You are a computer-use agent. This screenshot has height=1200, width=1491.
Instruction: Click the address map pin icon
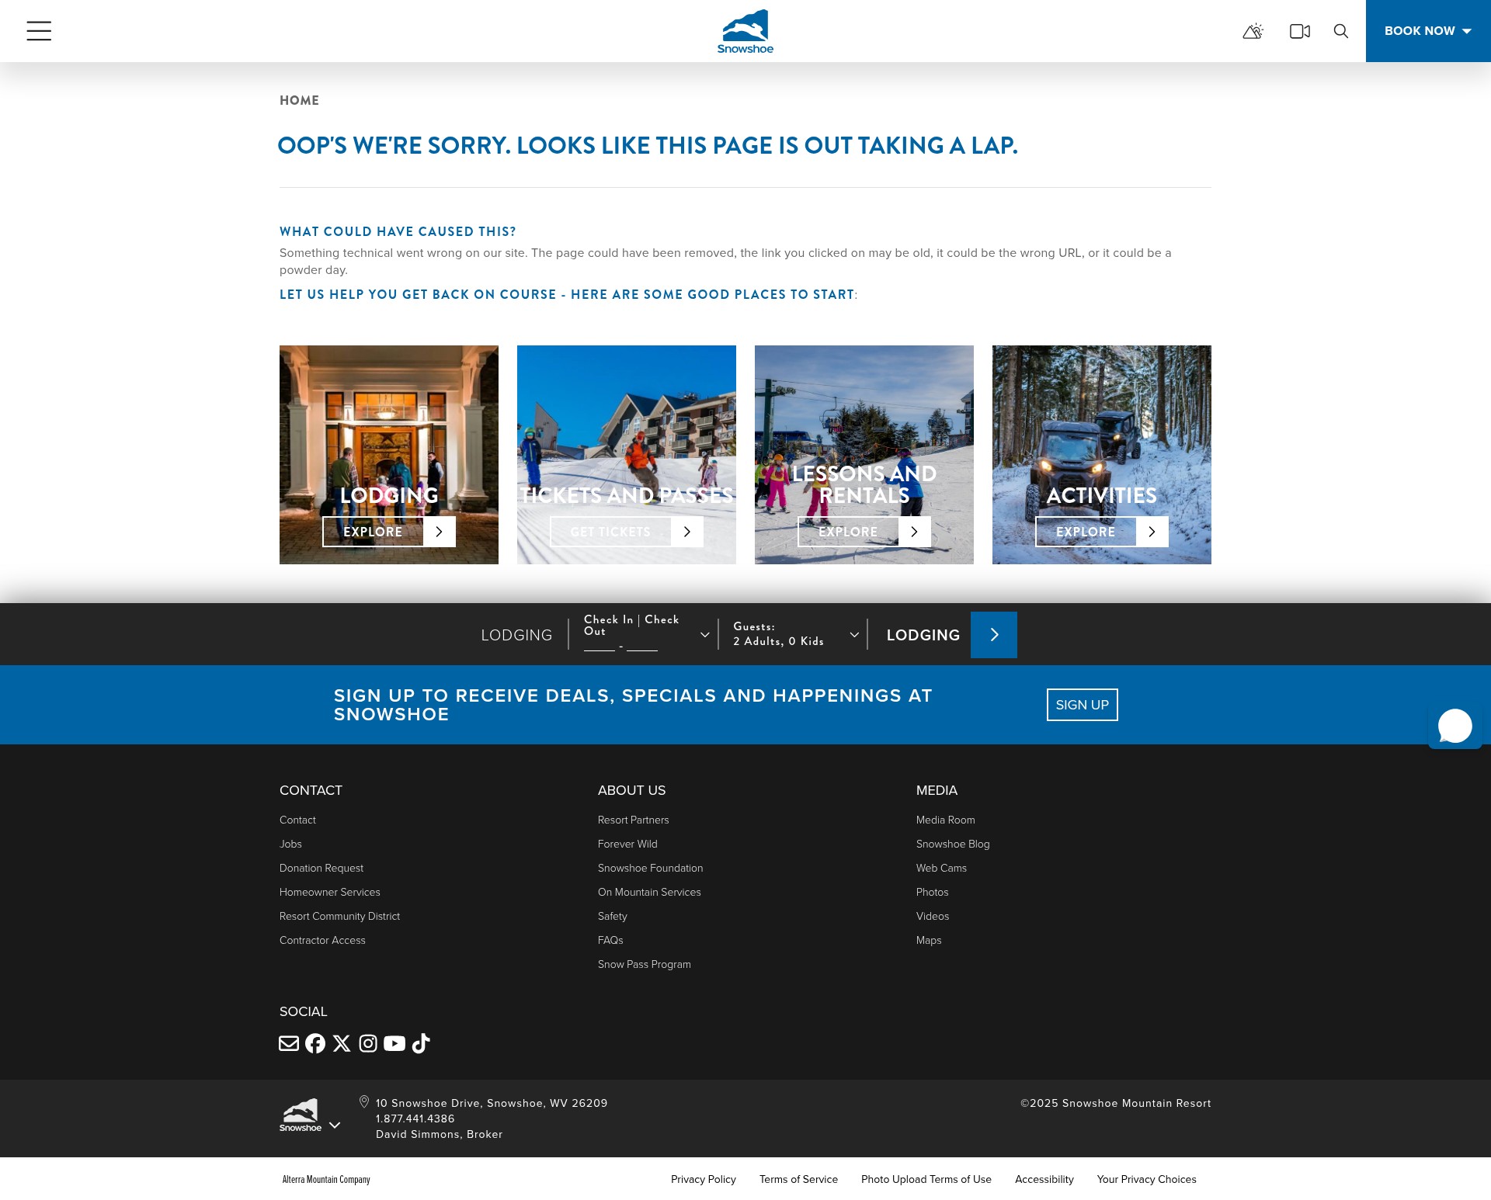pyautogui.click(x=364, y=1101)
